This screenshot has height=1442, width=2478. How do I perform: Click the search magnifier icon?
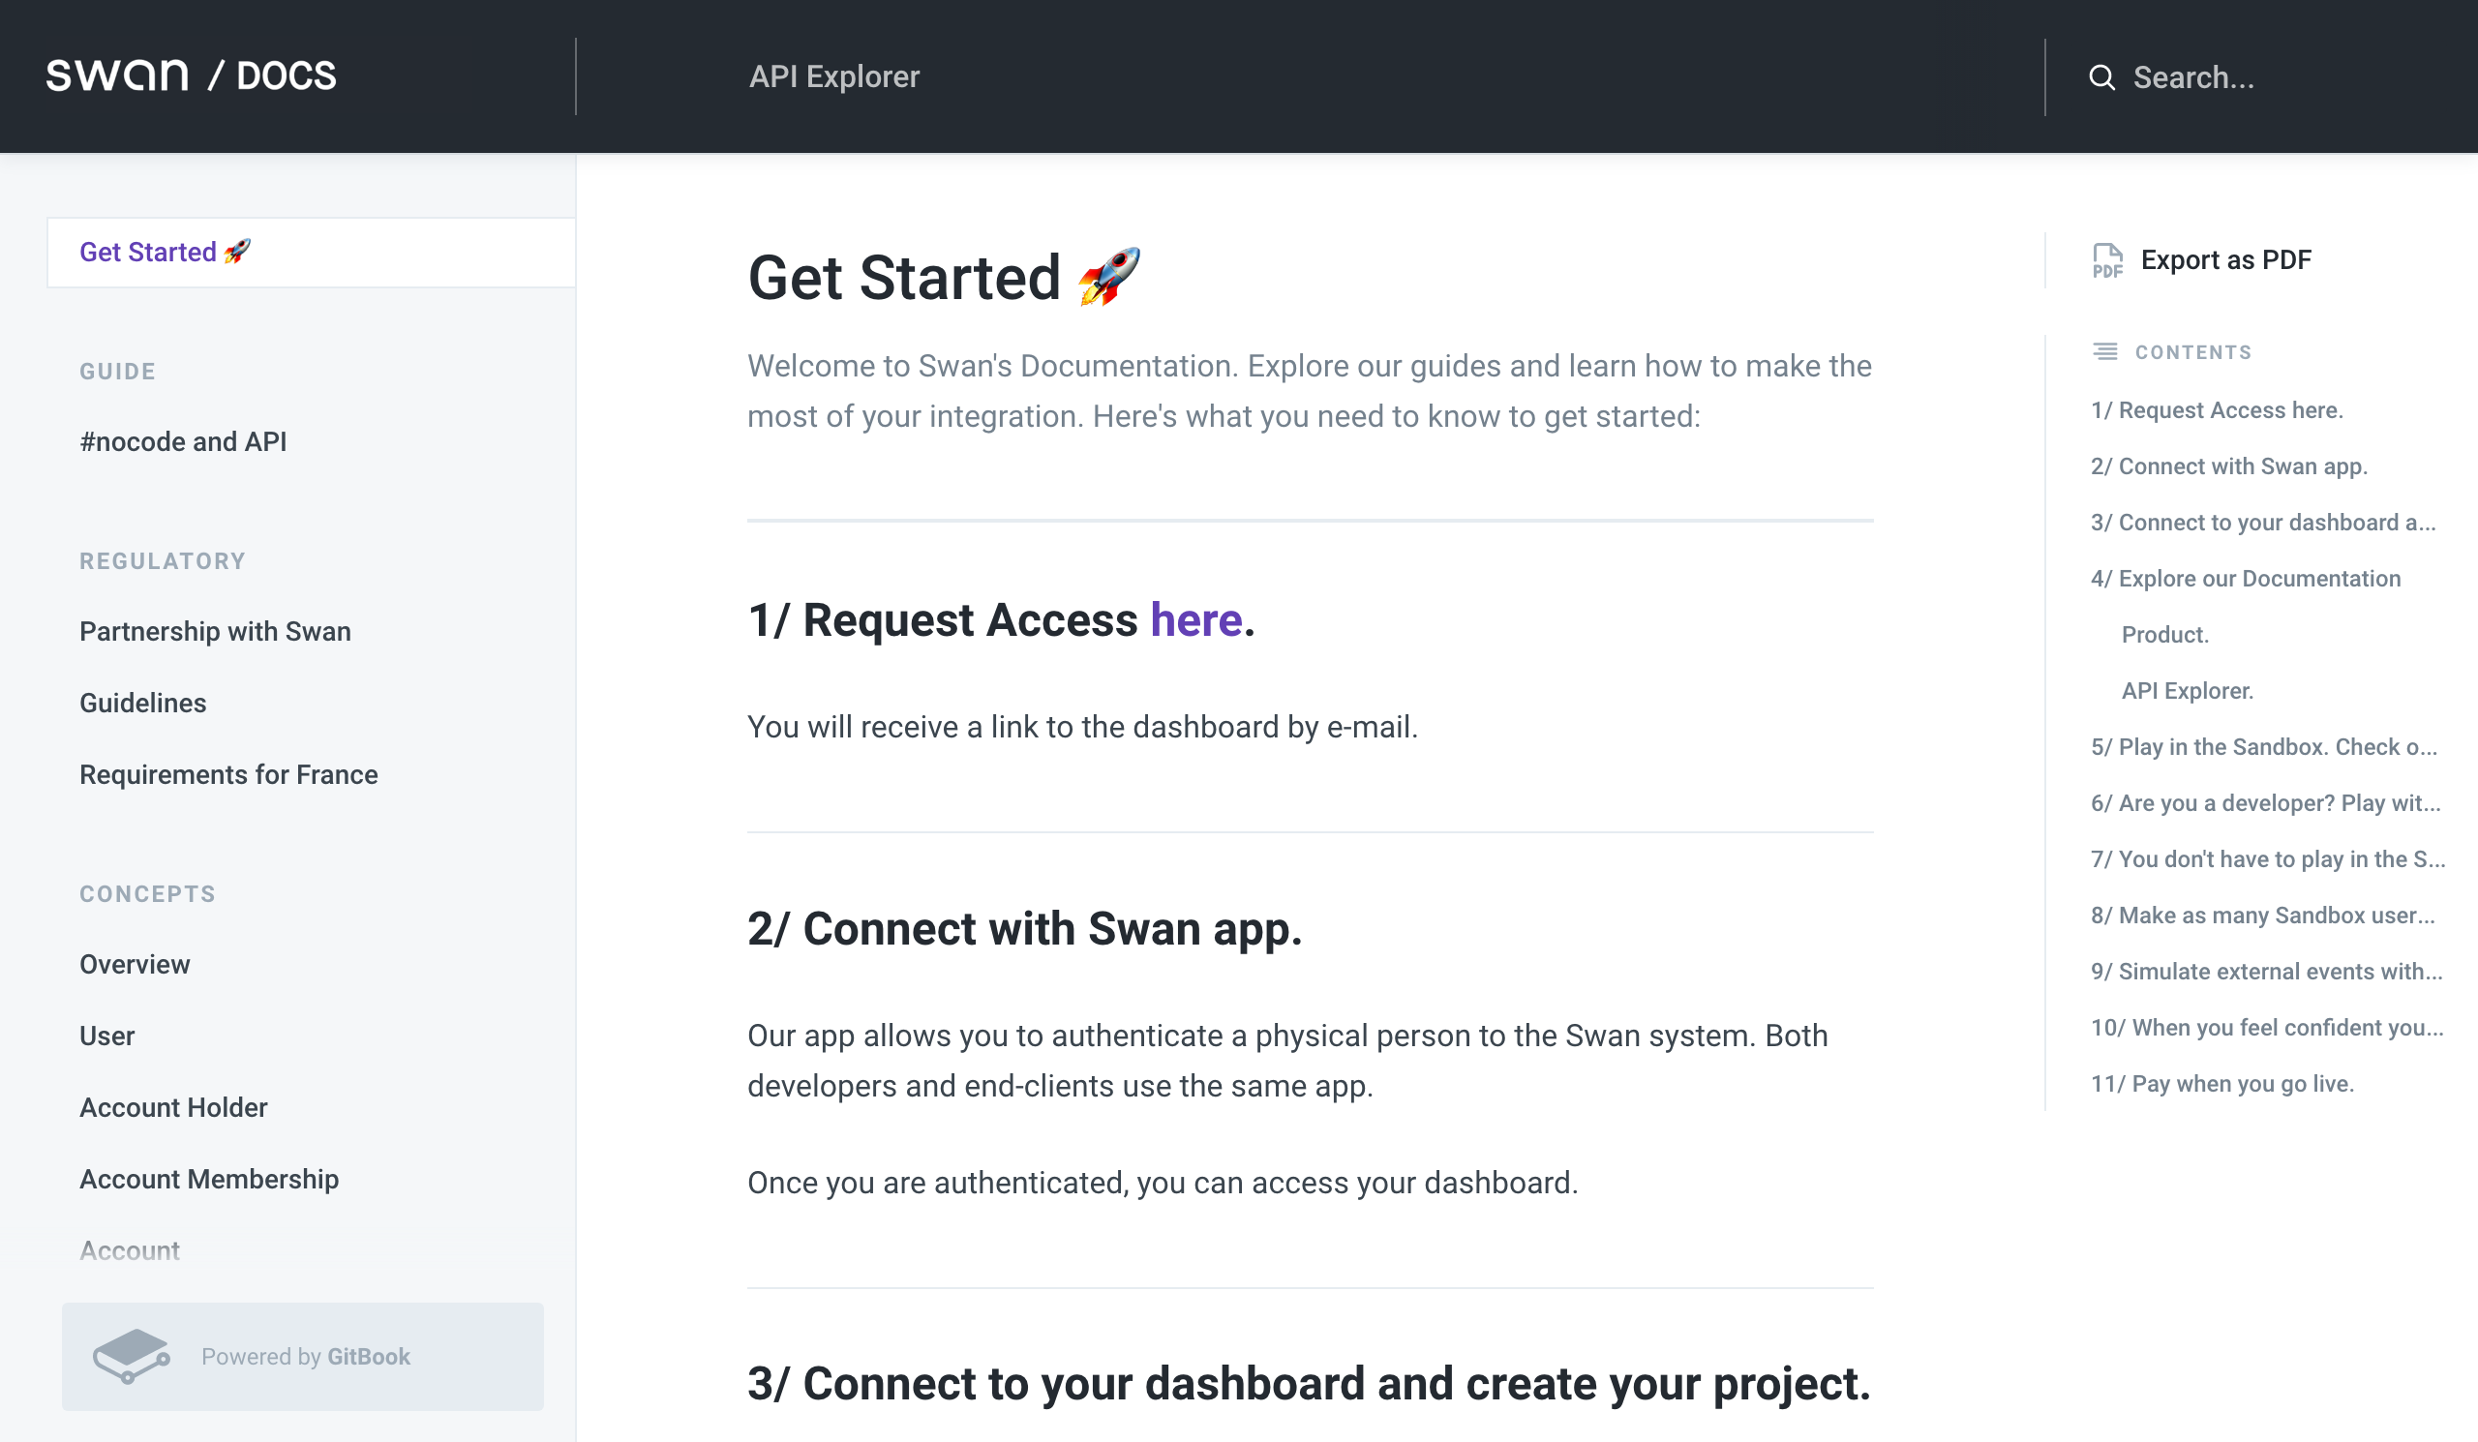coord(2101,77)
